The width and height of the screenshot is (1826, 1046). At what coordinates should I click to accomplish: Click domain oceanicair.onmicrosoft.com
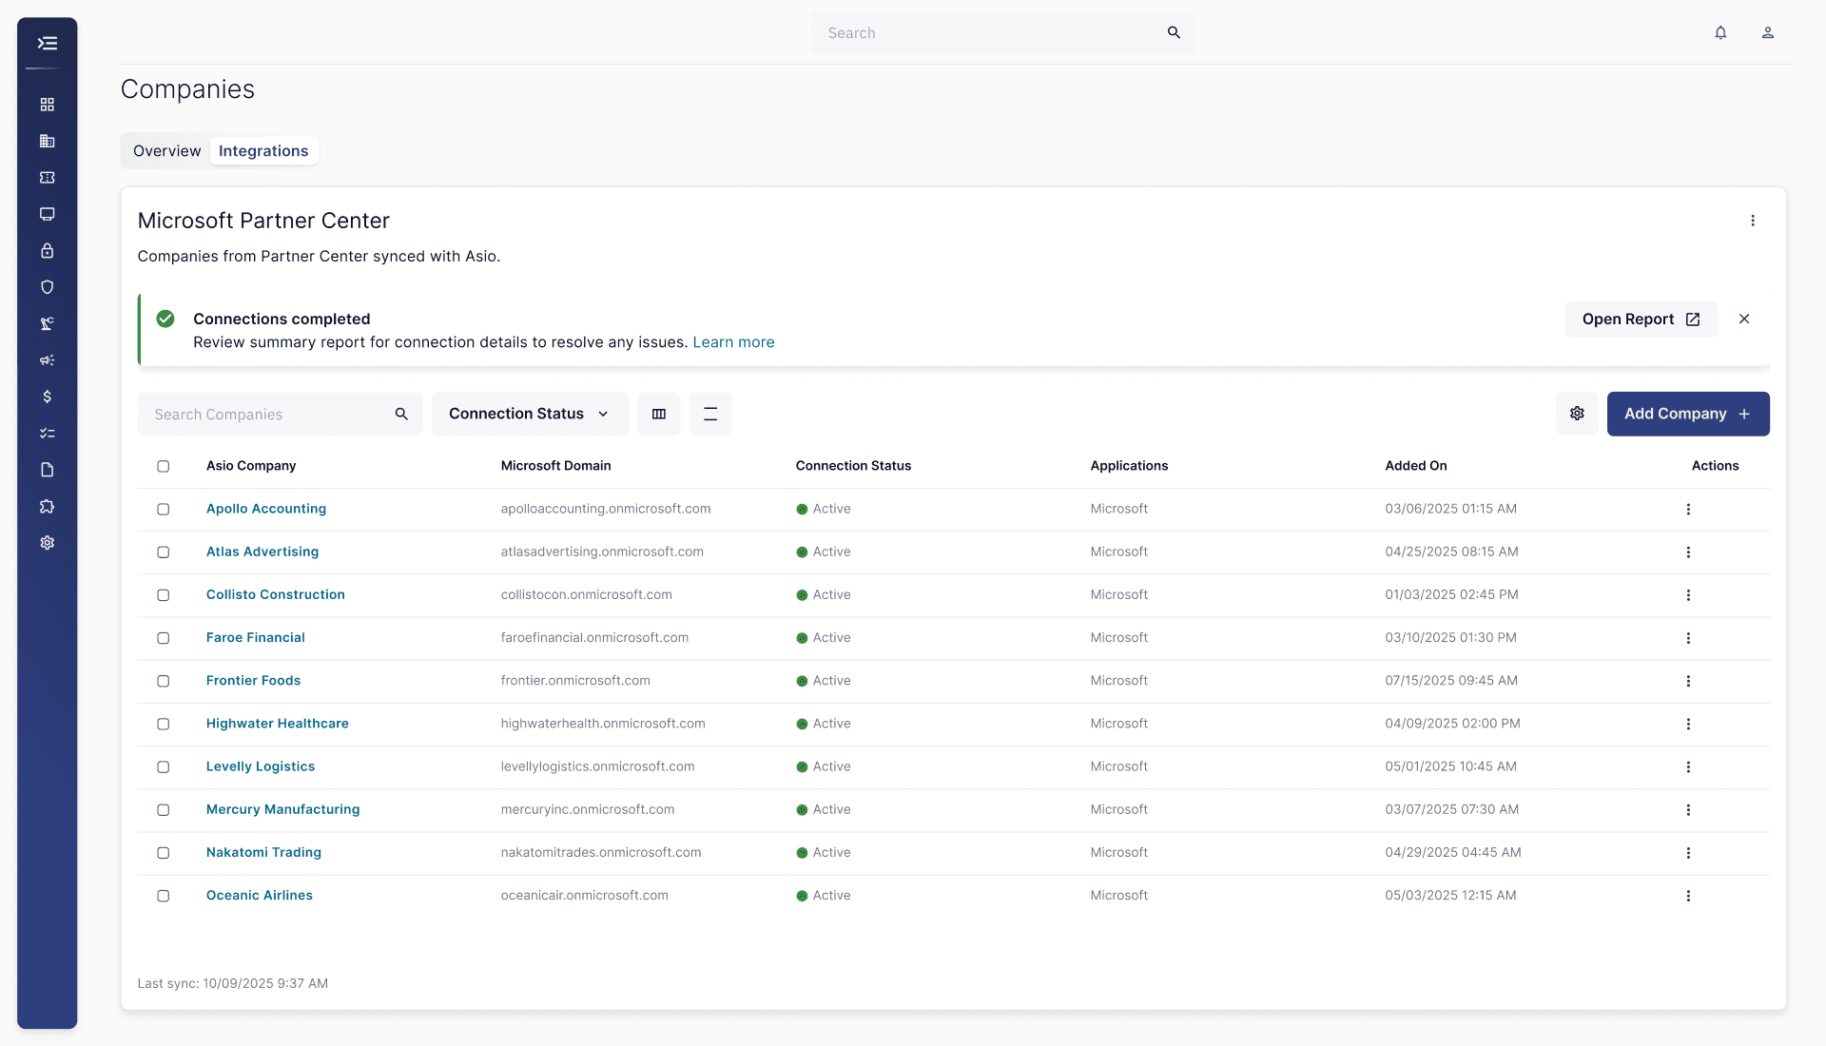click(x=585, y=896)
